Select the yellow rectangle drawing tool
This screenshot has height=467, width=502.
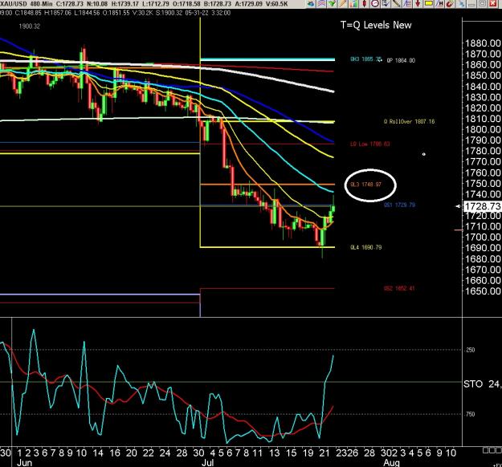coord(429,3)
